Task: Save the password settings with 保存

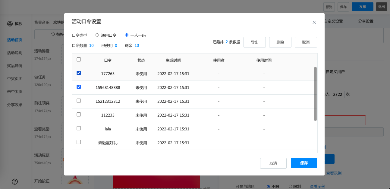Action: [304, 163]
